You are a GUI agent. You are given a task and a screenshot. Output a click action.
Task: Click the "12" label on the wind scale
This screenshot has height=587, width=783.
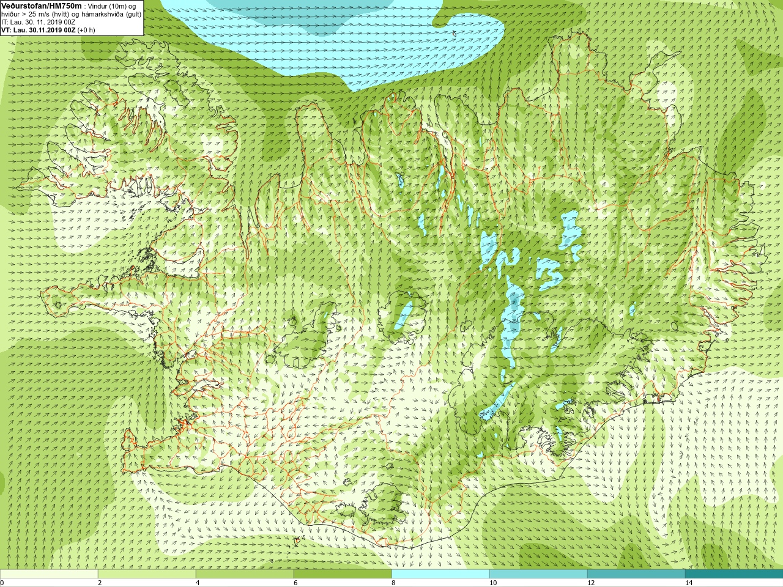coord(591,583)
